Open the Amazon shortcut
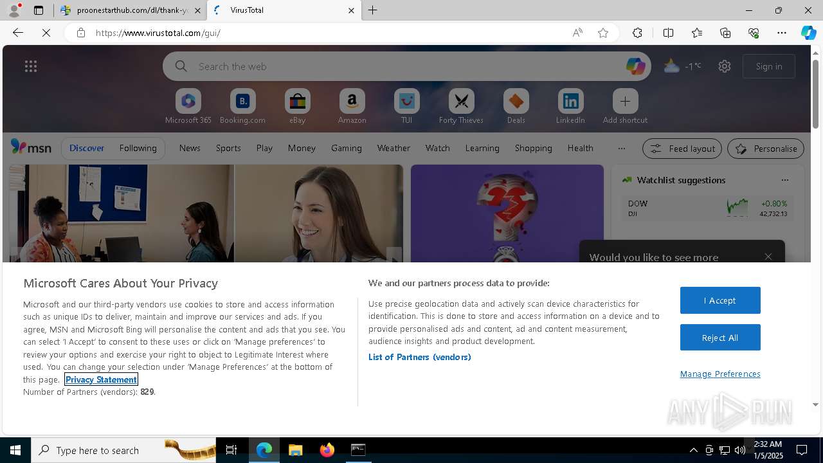This screenshot has height=463, width=823. click(352, 107)
